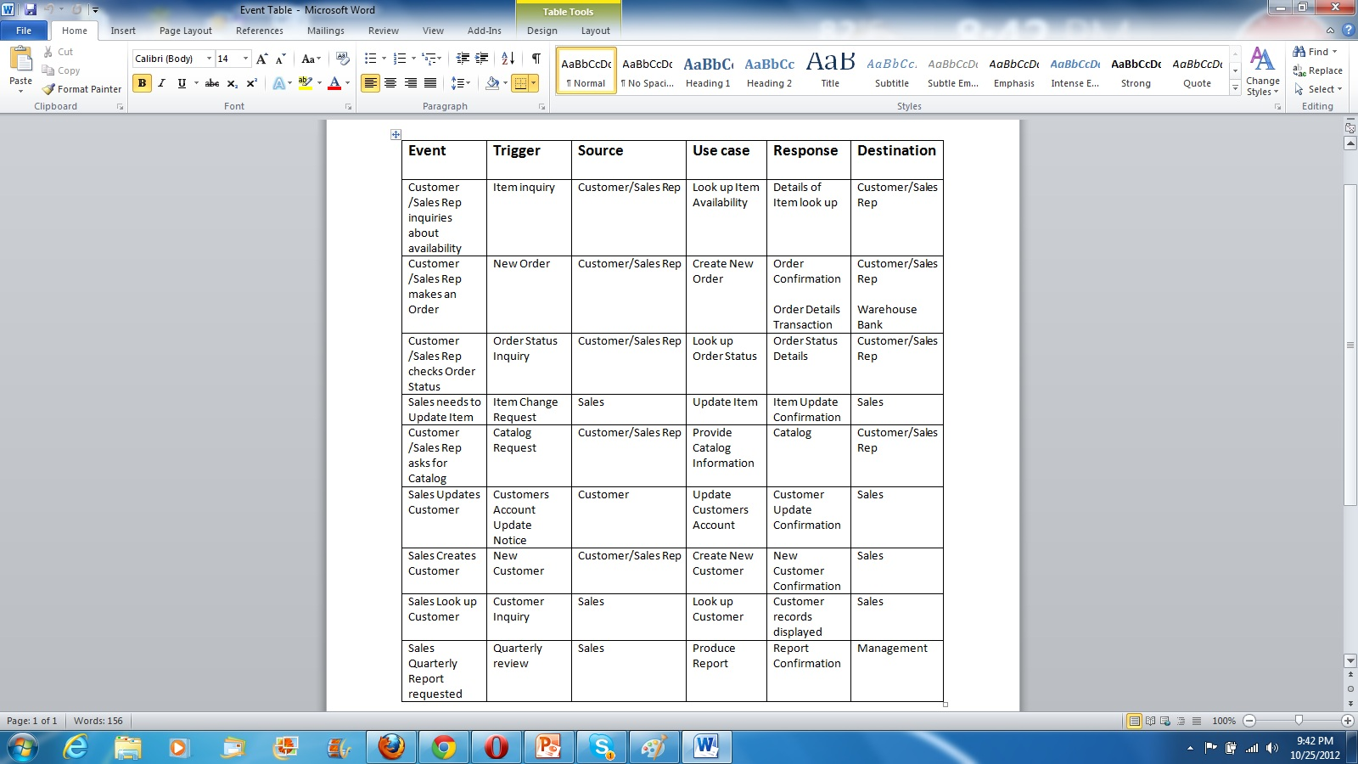Toggle Underline formatting
This screenshot has height=764, width=1358.
(181, 83)
